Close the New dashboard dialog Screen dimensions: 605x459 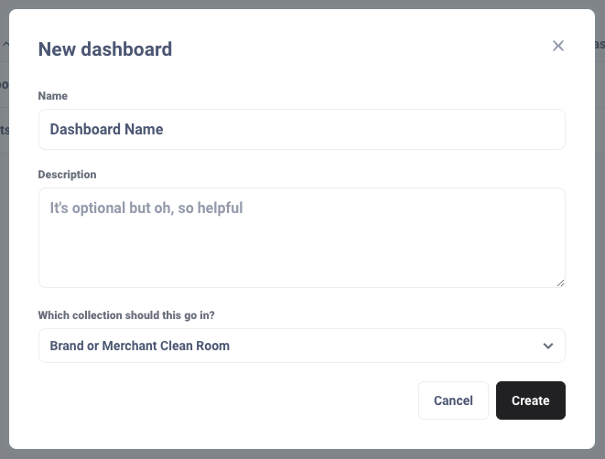558,46
